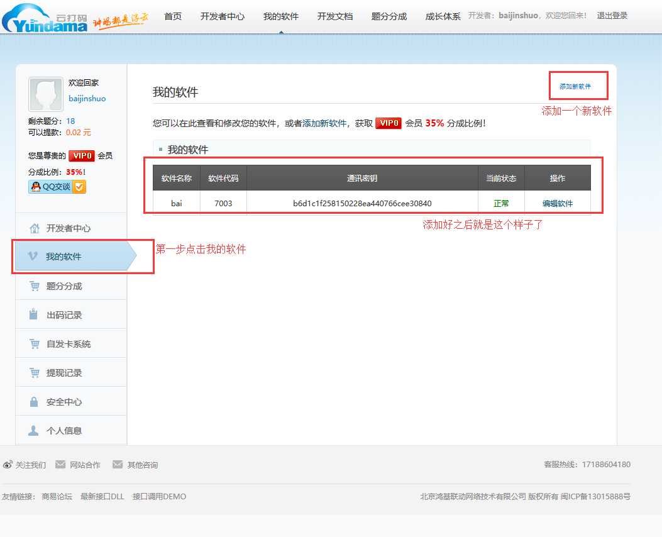This screenshot has height=537, width=662.
Task: Click the 其他咨询 footer link
Action: (143, 465)
